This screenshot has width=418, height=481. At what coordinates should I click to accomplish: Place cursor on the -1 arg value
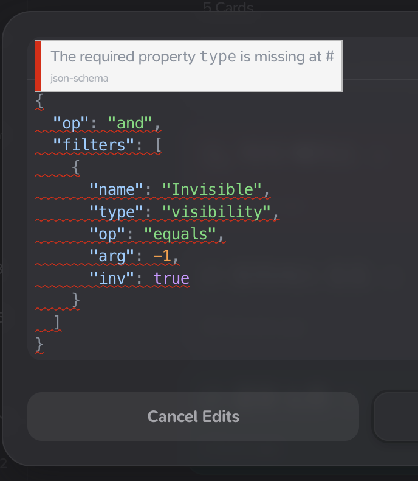click(162, 256)
